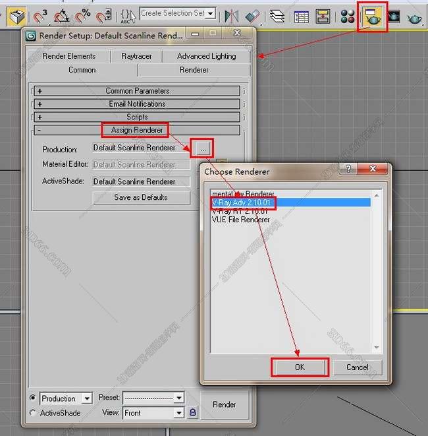Open the Material Editor spheres icon

coord(348,16)
